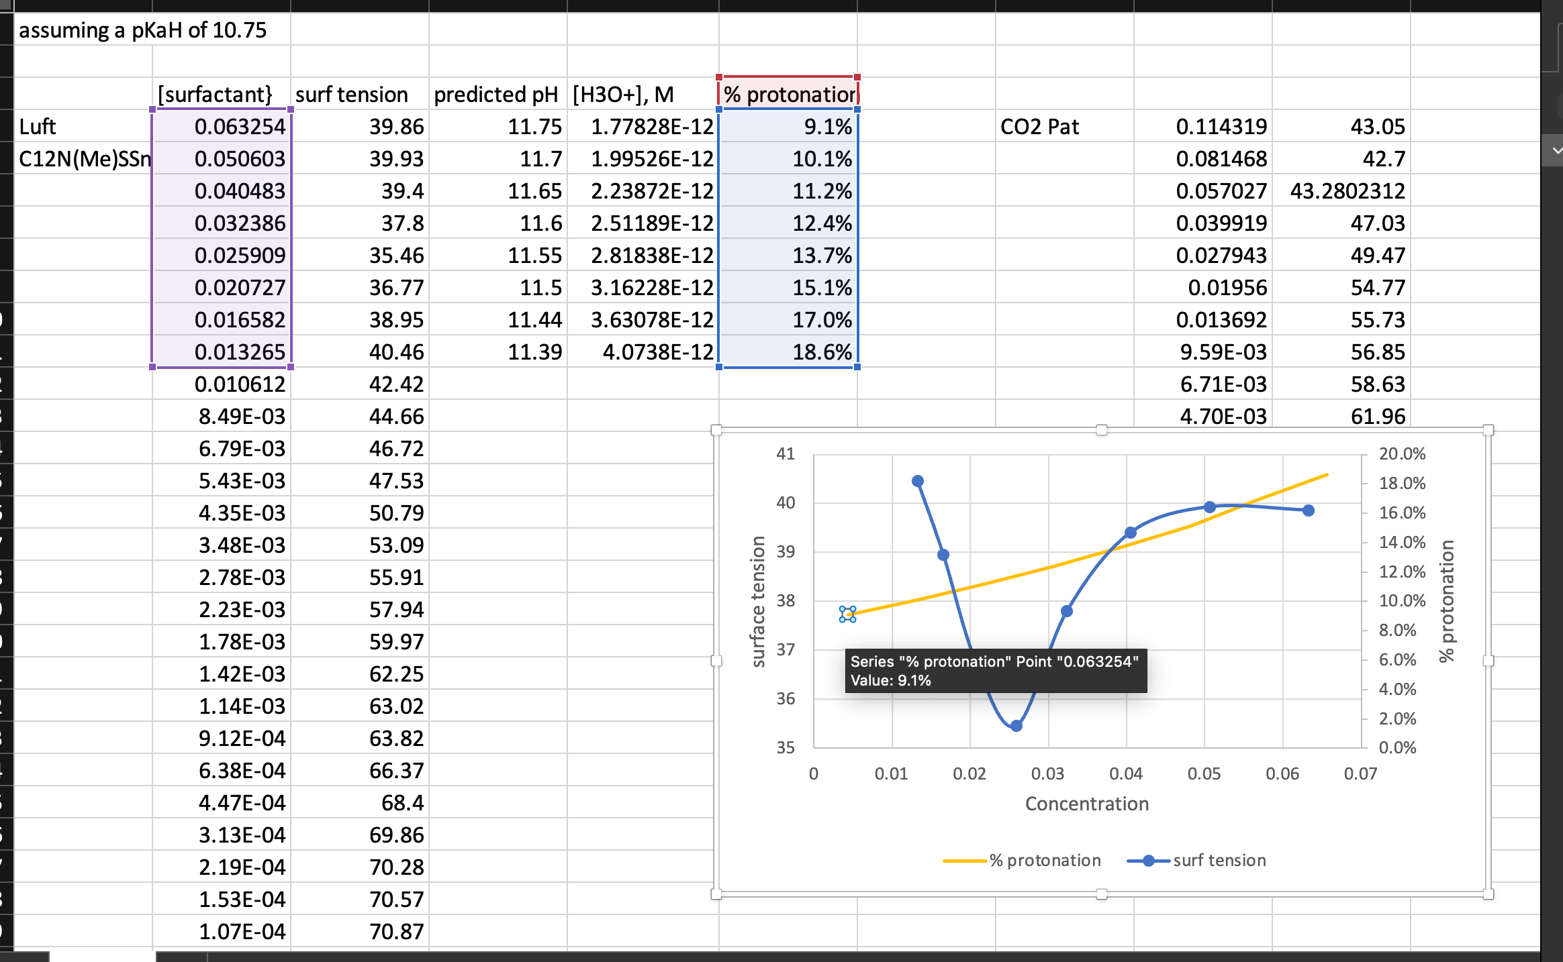The image size is (1563, 962).
Task: Click purple range handle below 0.013265 cell
Action: (290, 367)
